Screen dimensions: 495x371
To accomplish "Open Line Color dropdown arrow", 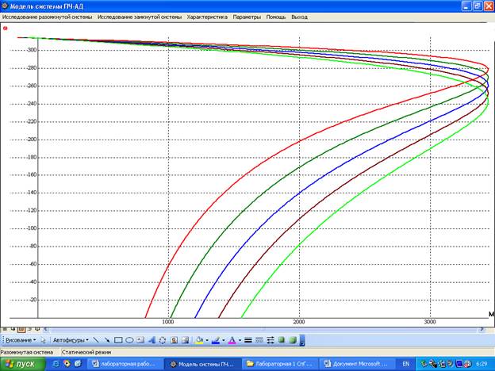I will pos(224,340).
